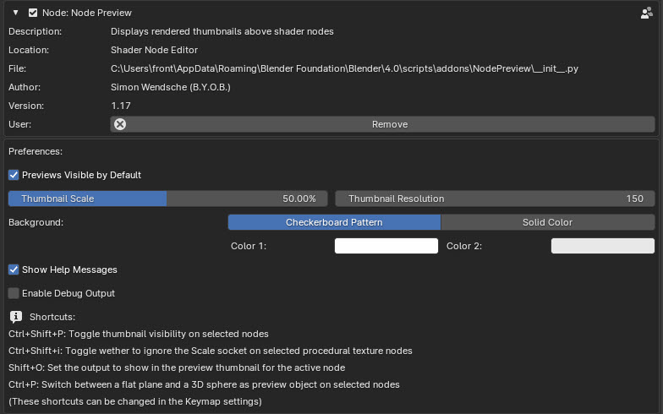Enable Debug Output checkbox
Image resolution: width=663 pixels, height=414 pixels.
point(14,293)
